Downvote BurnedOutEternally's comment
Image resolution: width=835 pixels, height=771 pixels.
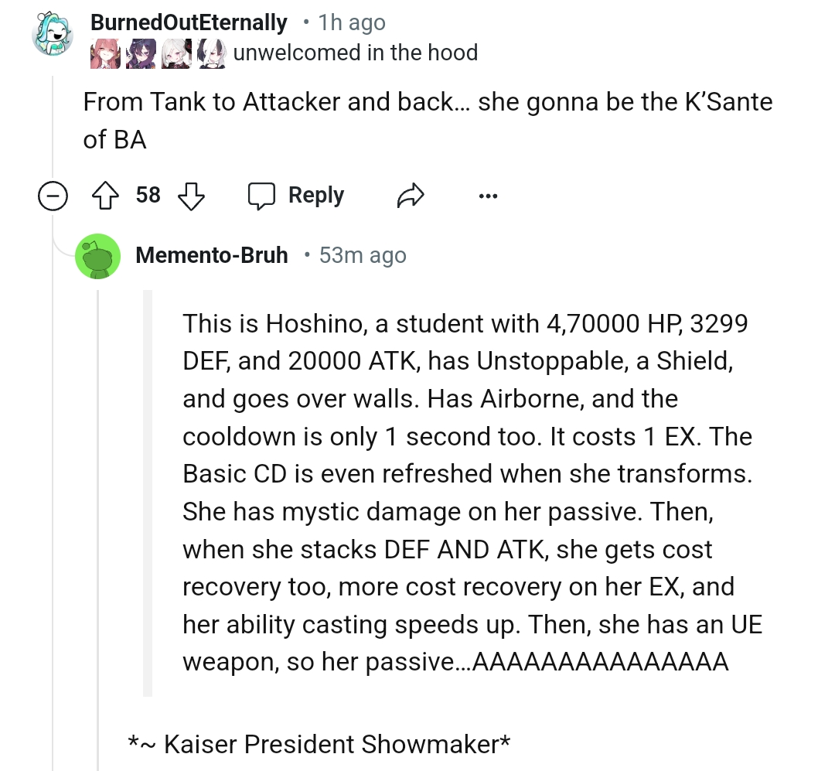coord(191,196)
